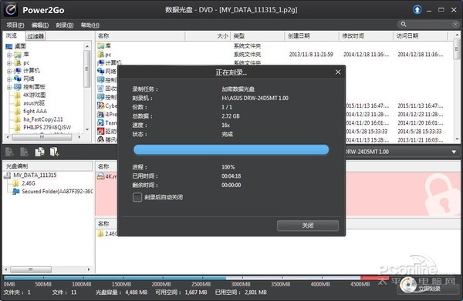Click the Power2Go logo icon

[11, 9]
